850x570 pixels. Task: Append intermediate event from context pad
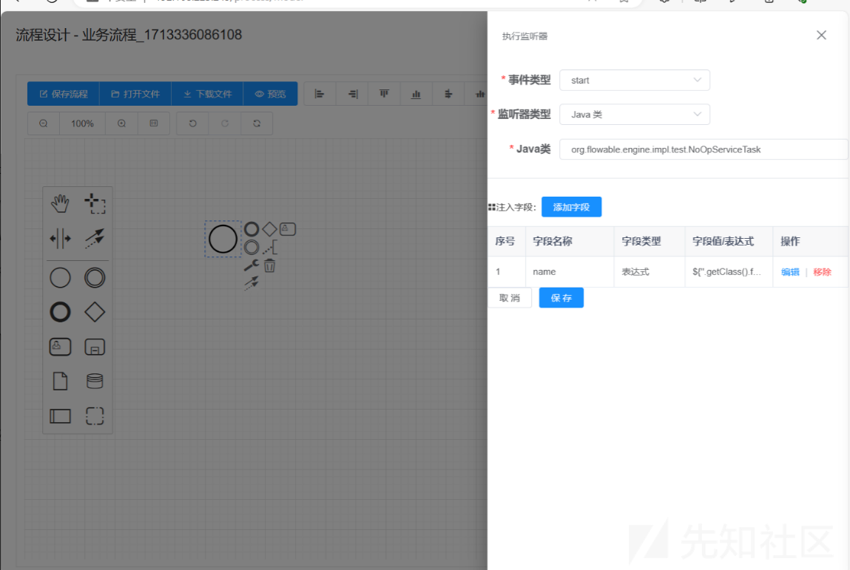[x=252, y=248]
